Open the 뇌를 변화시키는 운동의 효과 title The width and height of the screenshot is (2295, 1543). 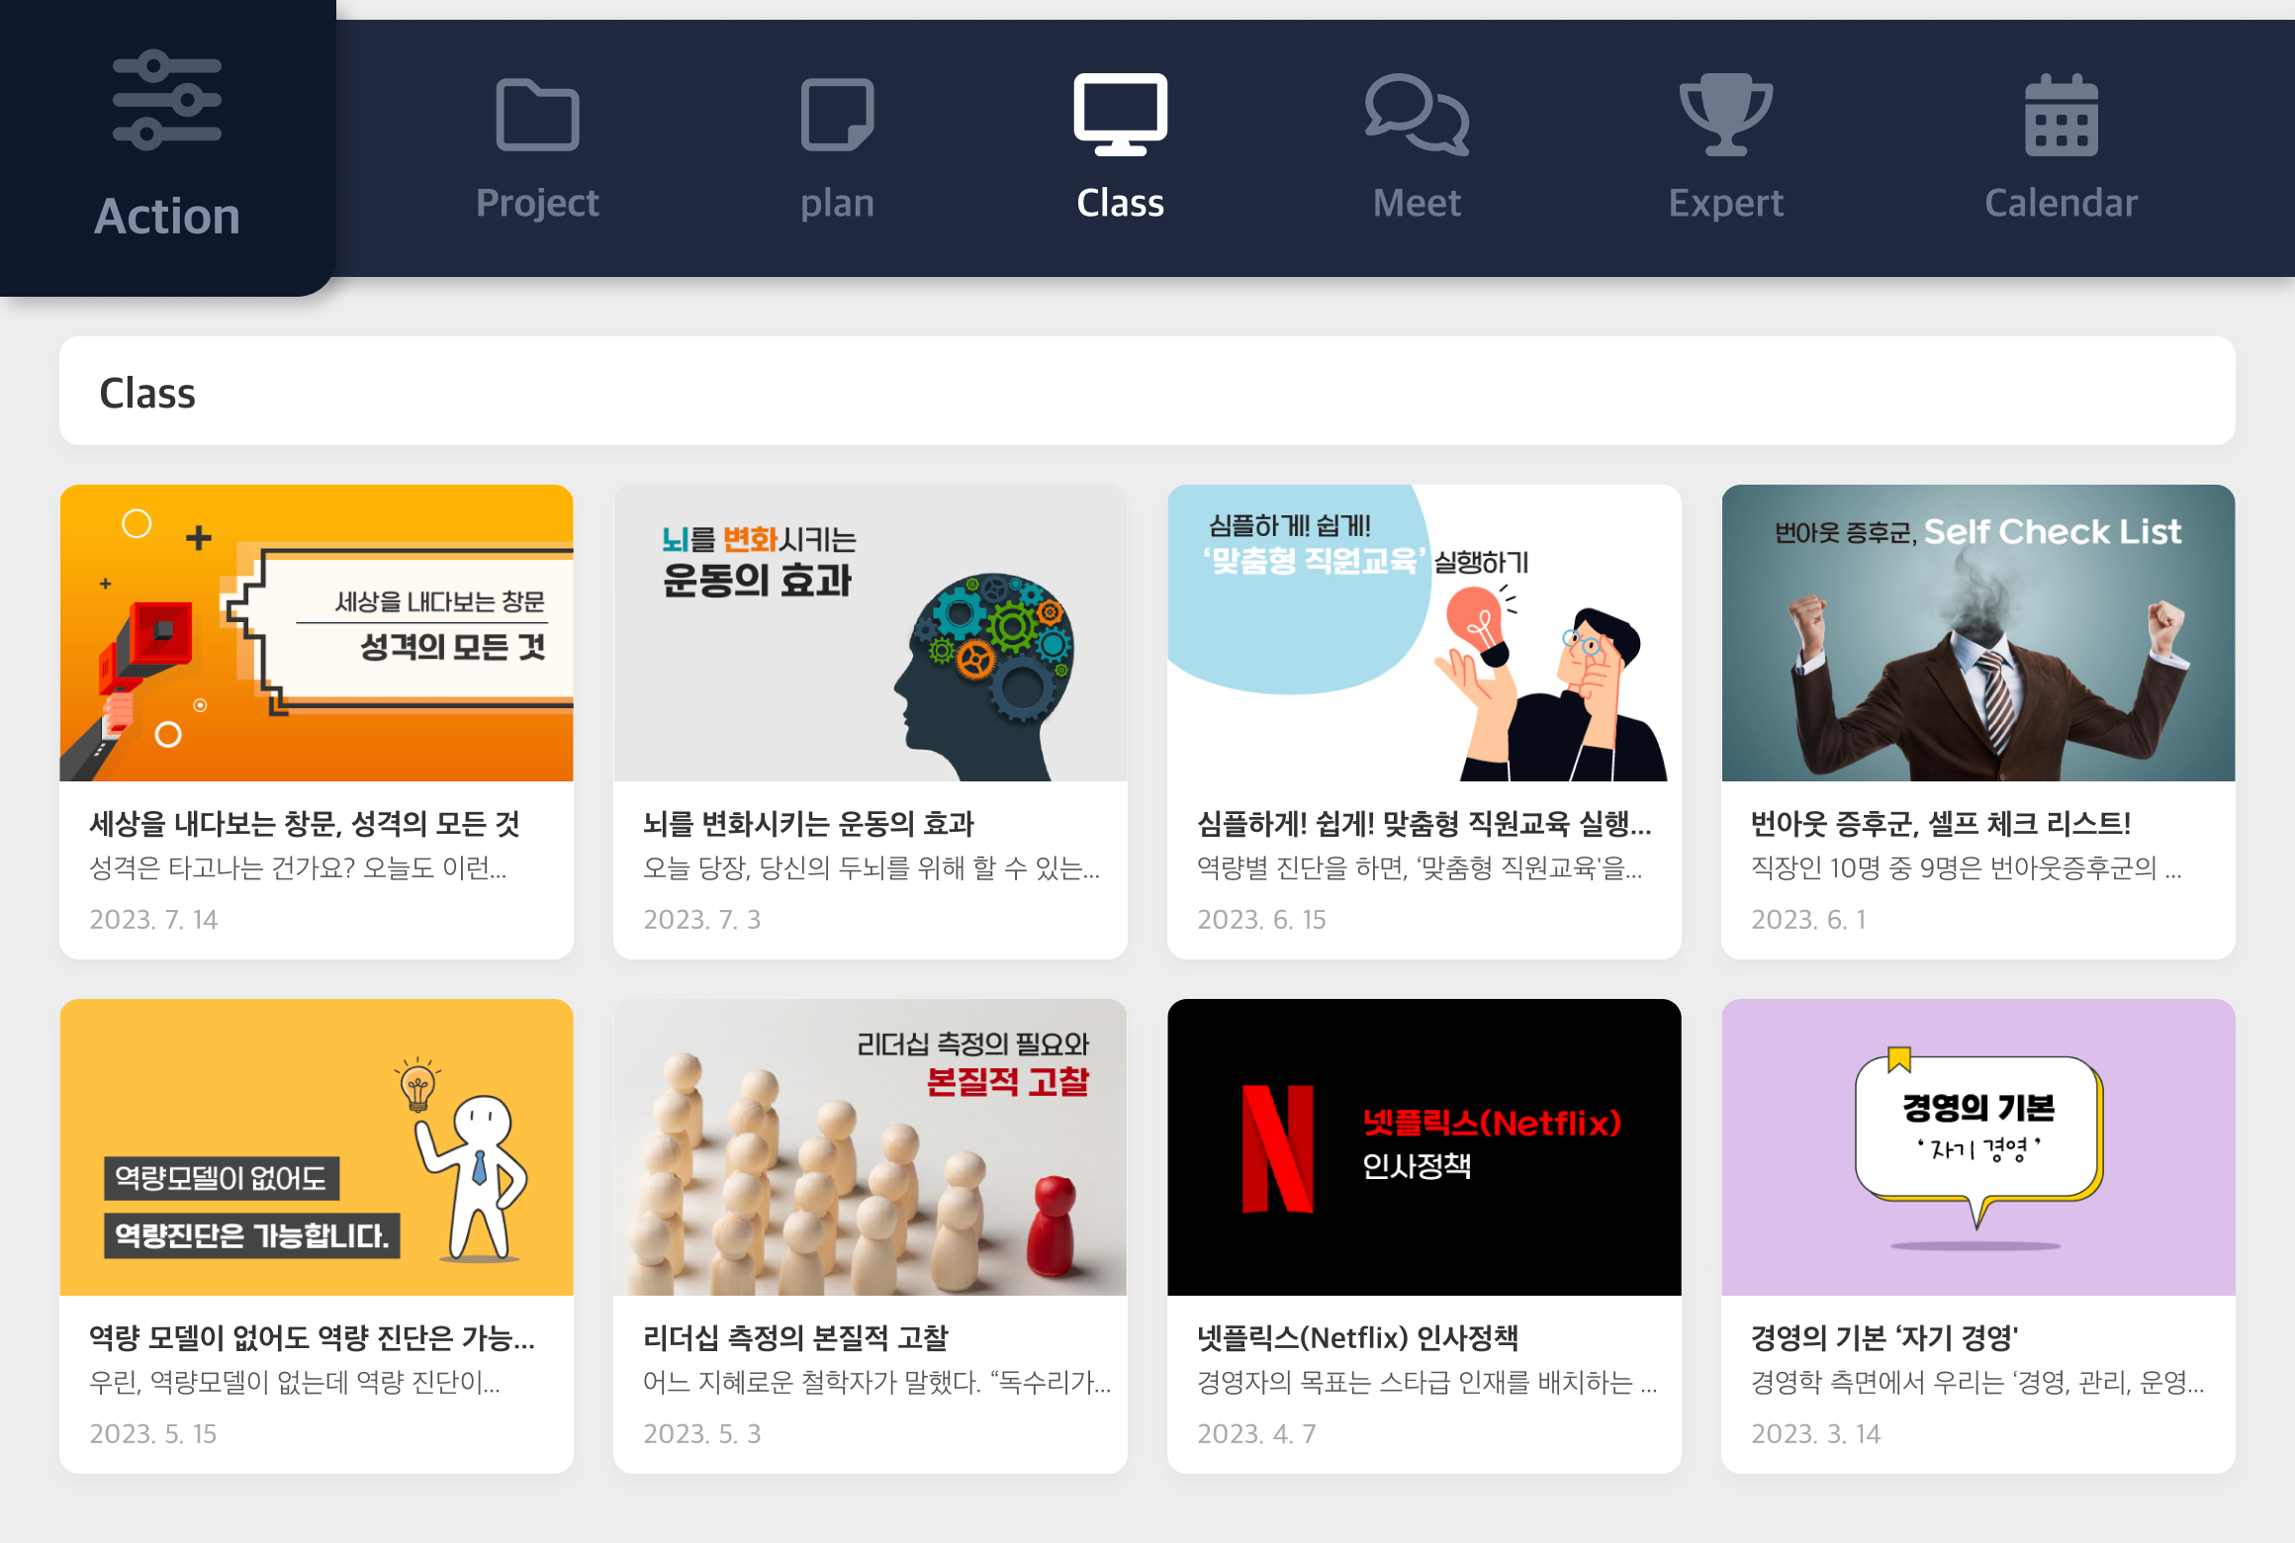(x=808, y=823)
